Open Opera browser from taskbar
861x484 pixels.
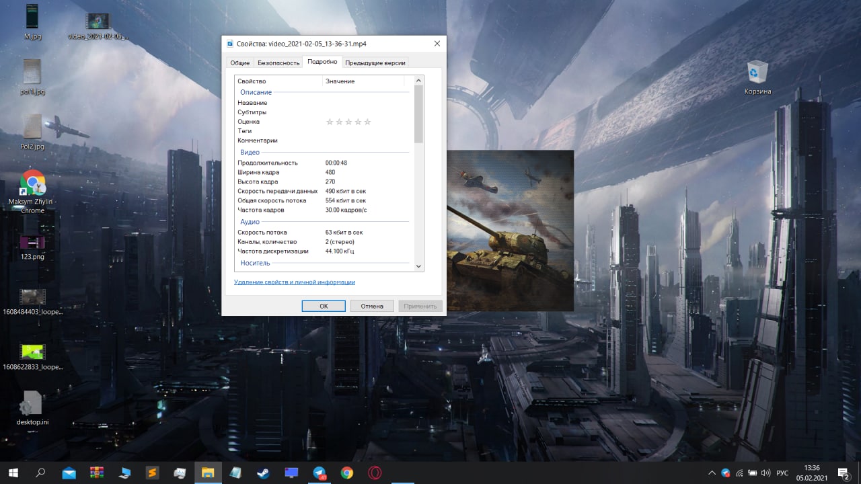point(375,473)
